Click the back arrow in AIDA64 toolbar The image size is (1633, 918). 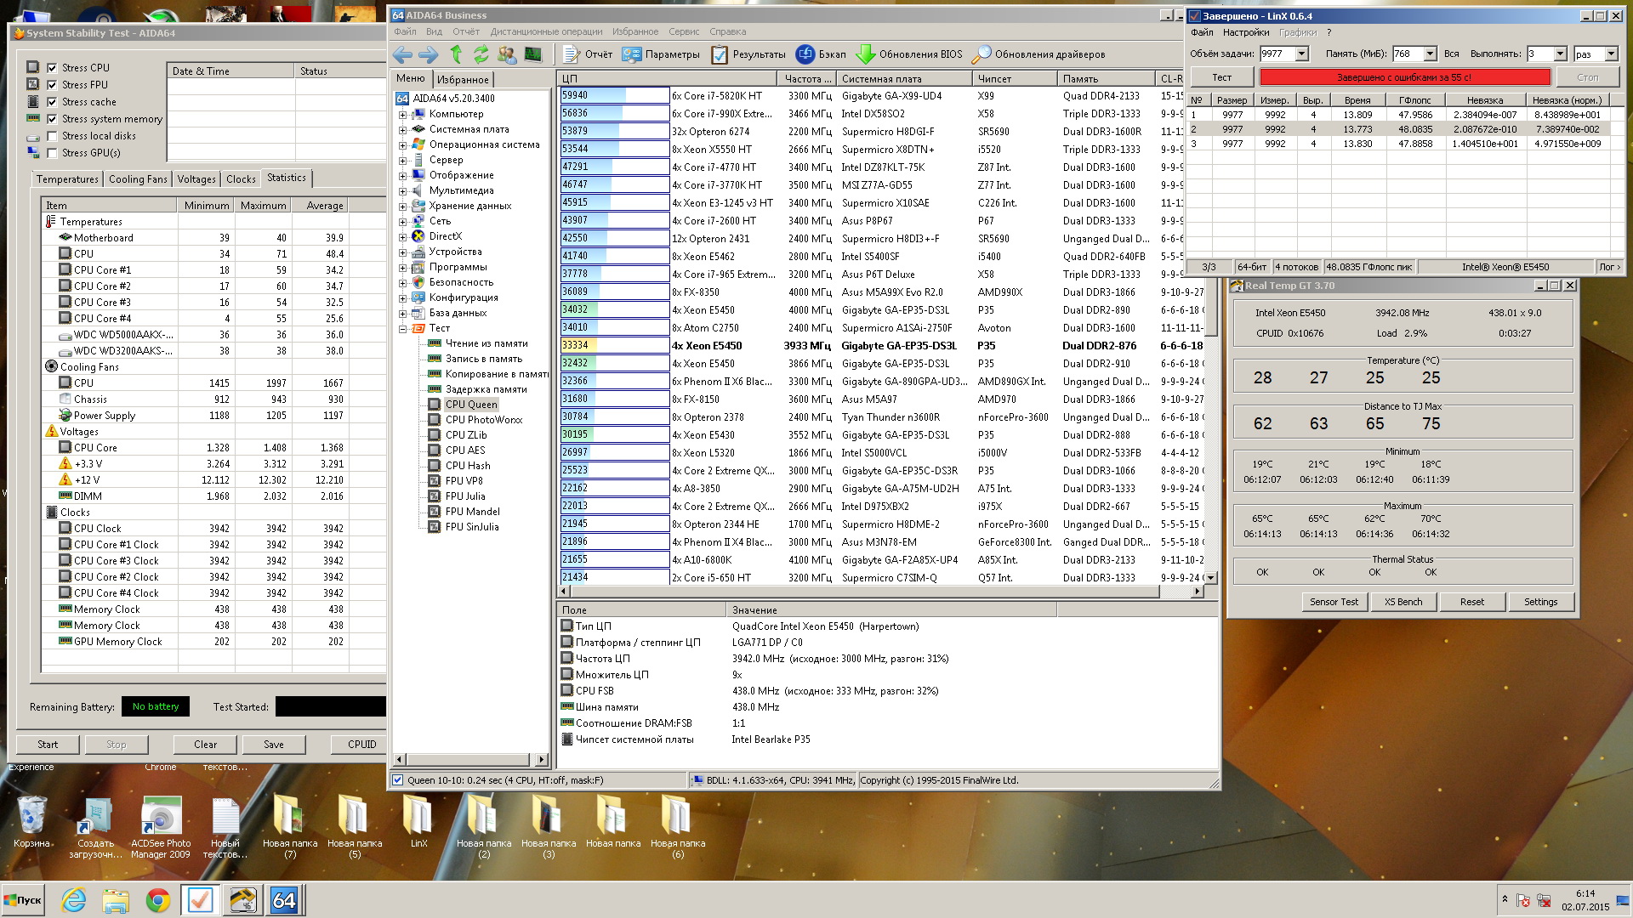click(x=402, y=54)
